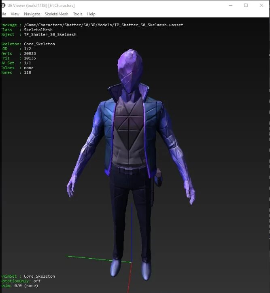
Task: Maximize the UE Viewer window
Action: (x=246, y=5)
